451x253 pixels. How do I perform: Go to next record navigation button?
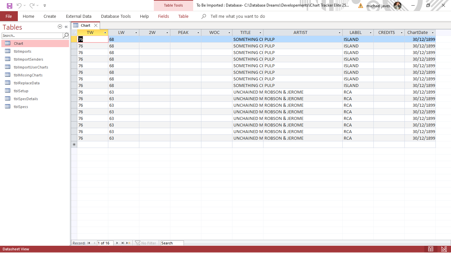[x=117, y=243]
